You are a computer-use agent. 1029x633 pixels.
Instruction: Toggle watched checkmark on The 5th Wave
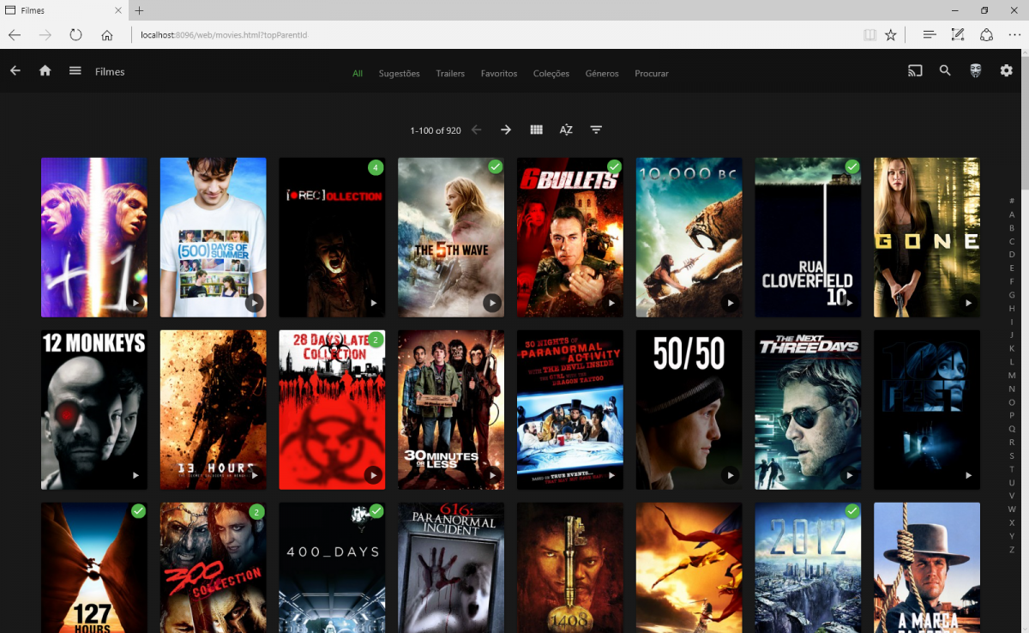click(x=495, y=166)
